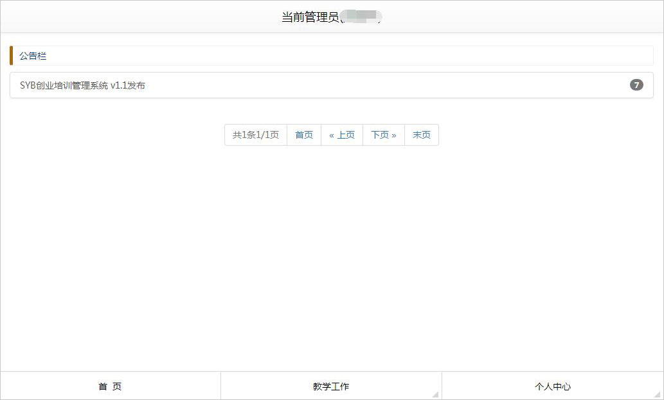Open the 教学工作 bottom menu
Image resolution: width=664 pixels, height=400 pixels.
(x=331, y=387)
